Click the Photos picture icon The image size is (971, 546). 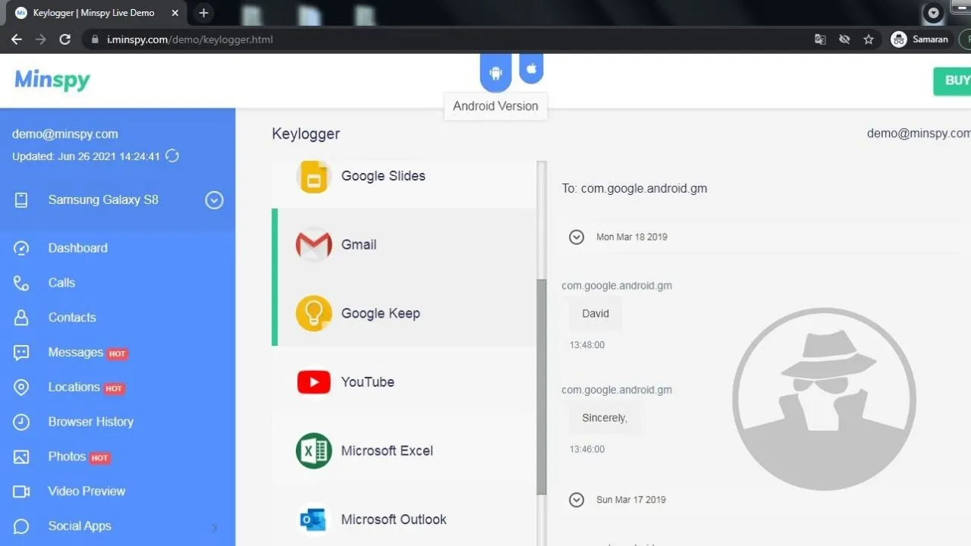point(21,457)
